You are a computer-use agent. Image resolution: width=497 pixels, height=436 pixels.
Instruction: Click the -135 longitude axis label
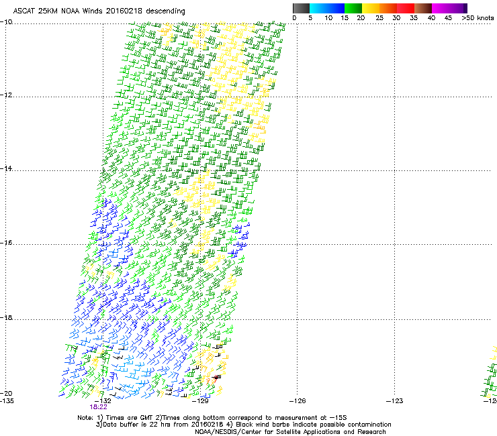7,401
